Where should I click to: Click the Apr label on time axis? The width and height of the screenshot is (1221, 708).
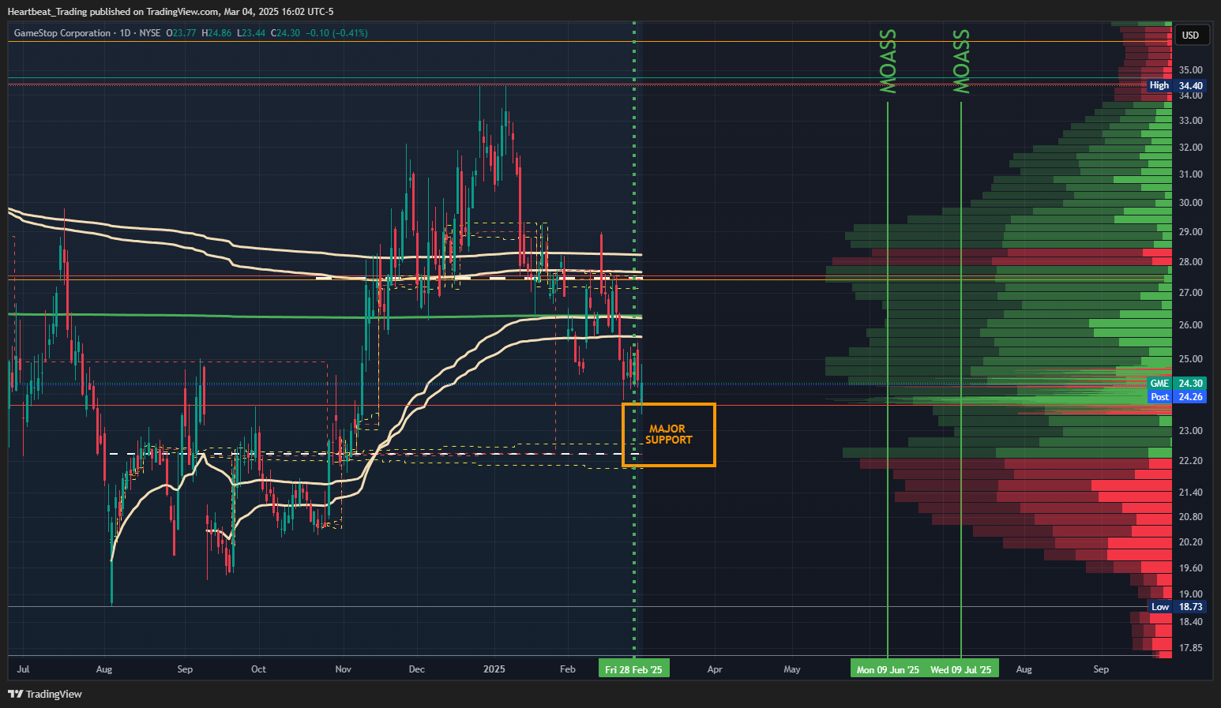pyautogui.click(x=715, y=669)
